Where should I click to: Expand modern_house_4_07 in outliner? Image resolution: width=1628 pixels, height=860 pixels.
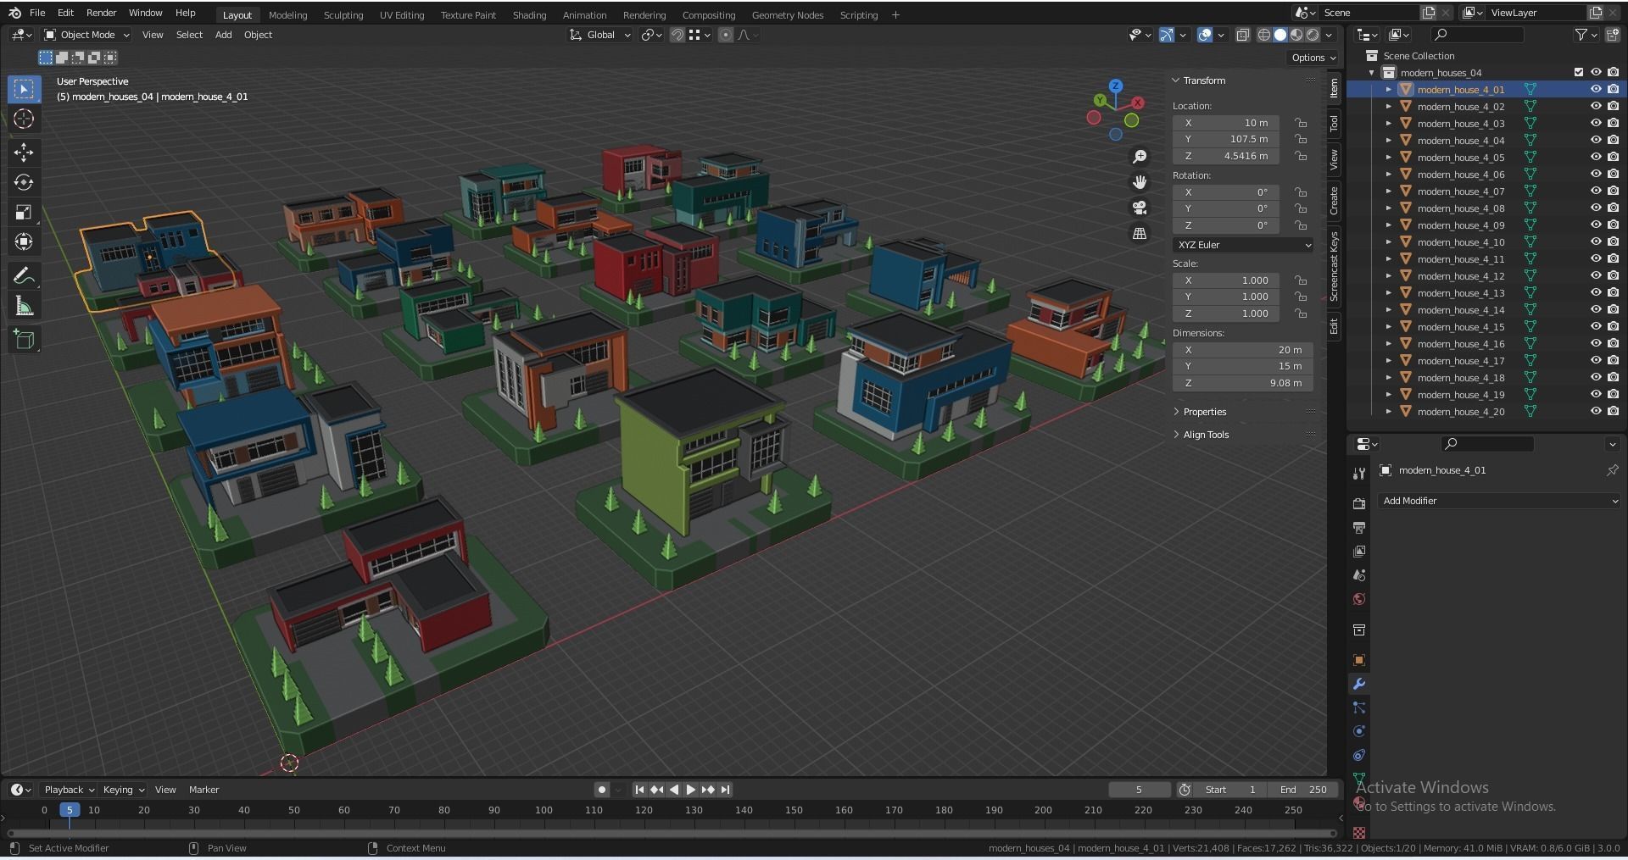tap(1389, 191)
